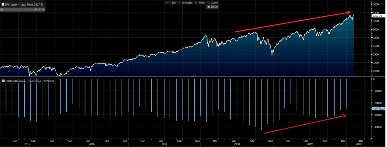The image size is (387, 147).
Task: Click the white SPX Index color swatch
Action: [3, 4]
